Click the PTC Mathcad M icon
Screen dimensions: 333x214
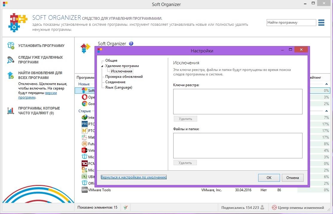click(85, 130)
